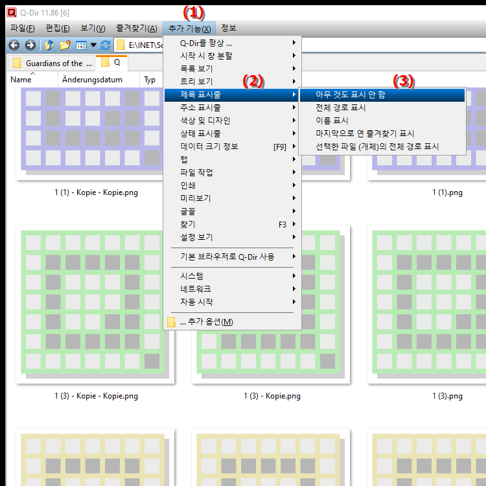486x486 pixels.
Task: Click the 추가 기능(X) menu
Action: pos(189,29)
